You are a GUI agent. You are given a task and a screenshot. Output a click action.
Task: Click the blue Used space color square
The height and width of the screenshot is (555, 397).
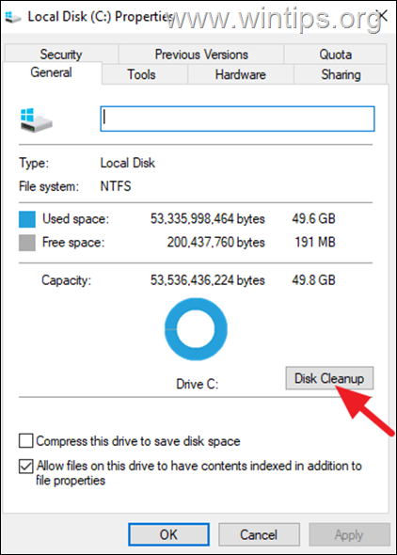click(x=27, y=219)
